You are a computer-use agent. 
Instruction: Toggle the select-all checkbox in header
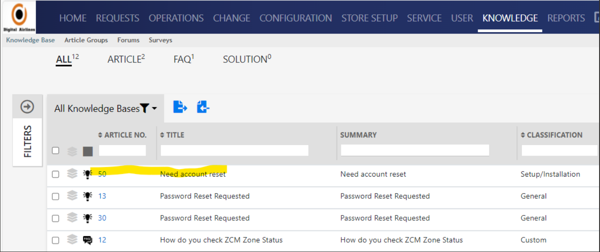coord(55,151)
